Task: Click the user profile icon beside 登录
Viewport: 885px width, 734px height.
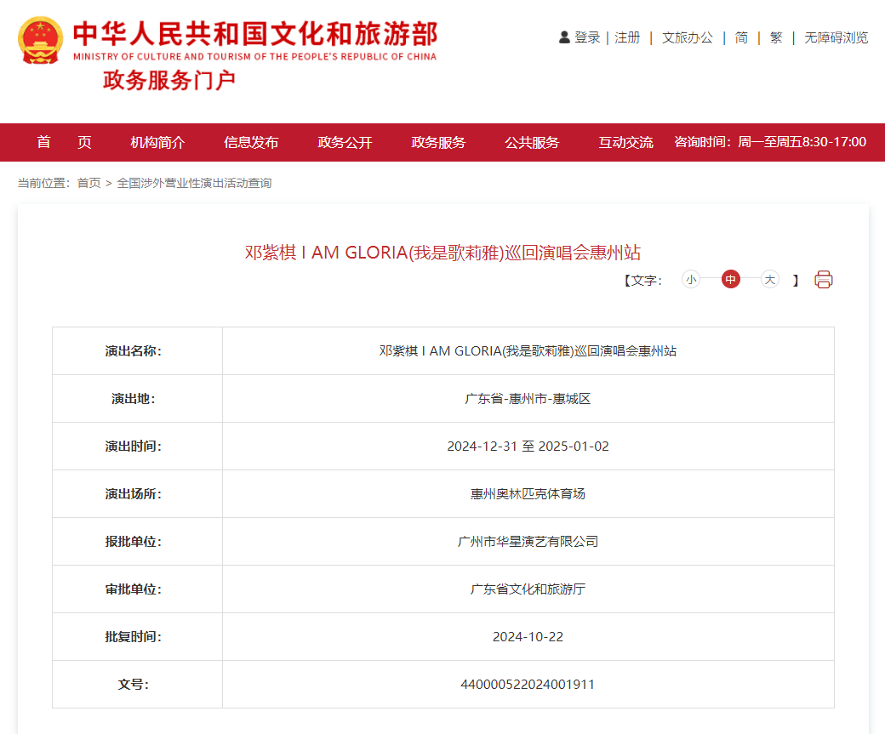Action: pos(564,37)
